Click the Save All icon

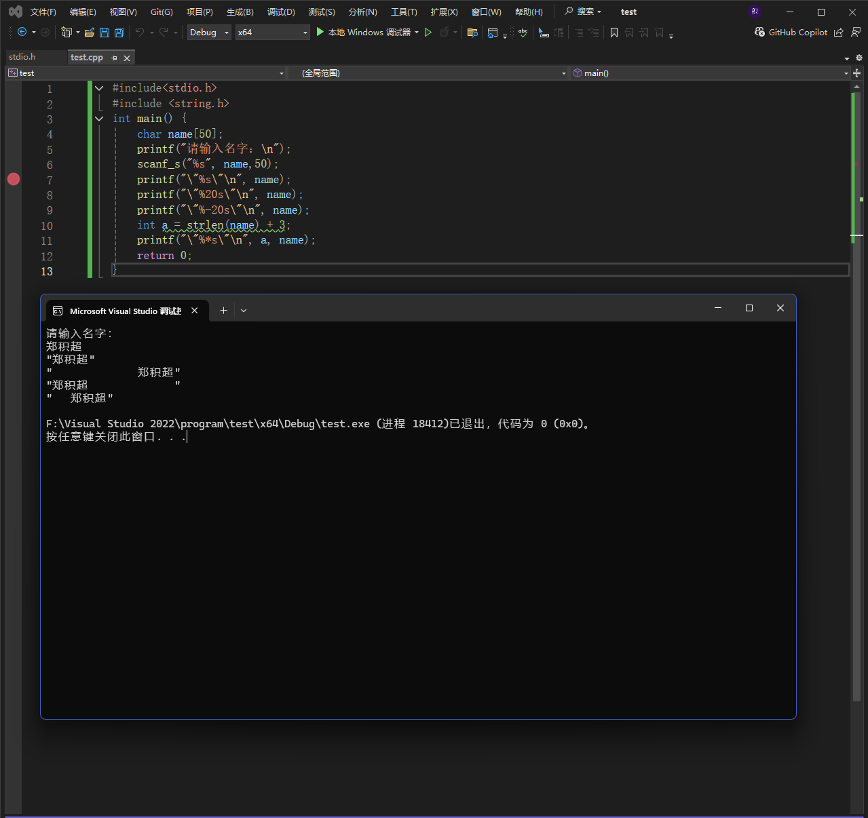pos(119,32)
